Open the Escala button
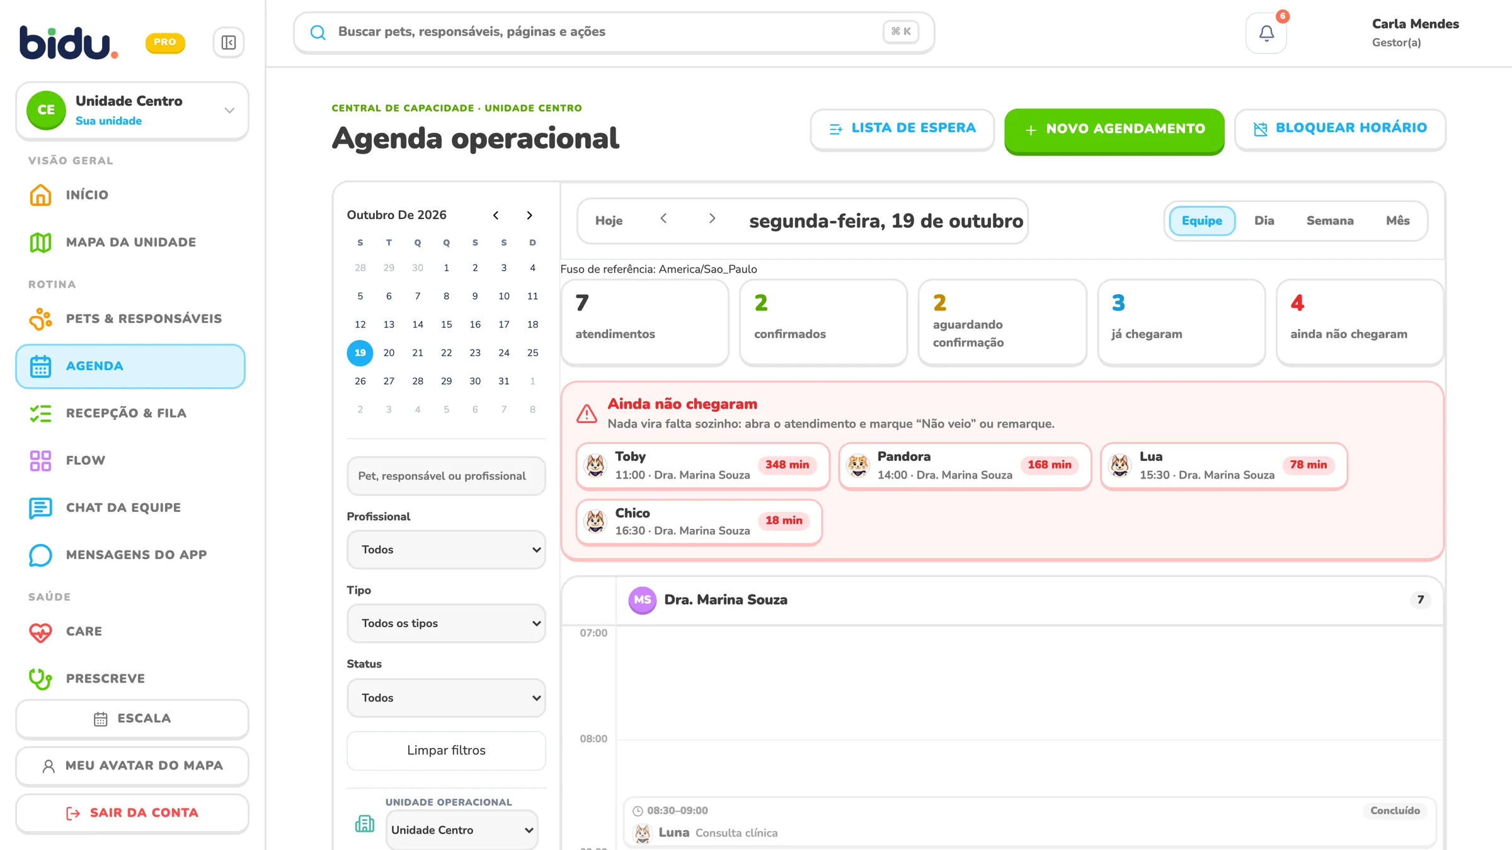Viewport: 1512px width, 850px height. point(132,718)
